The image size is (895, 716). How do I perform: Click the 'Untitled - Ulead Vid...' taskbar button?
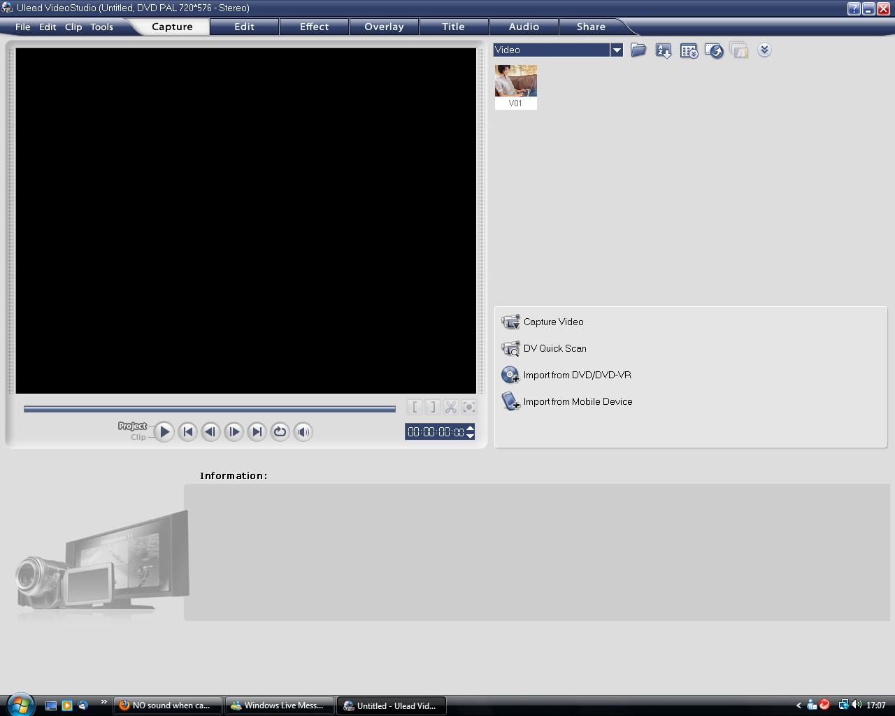click(x=392, y=706)
